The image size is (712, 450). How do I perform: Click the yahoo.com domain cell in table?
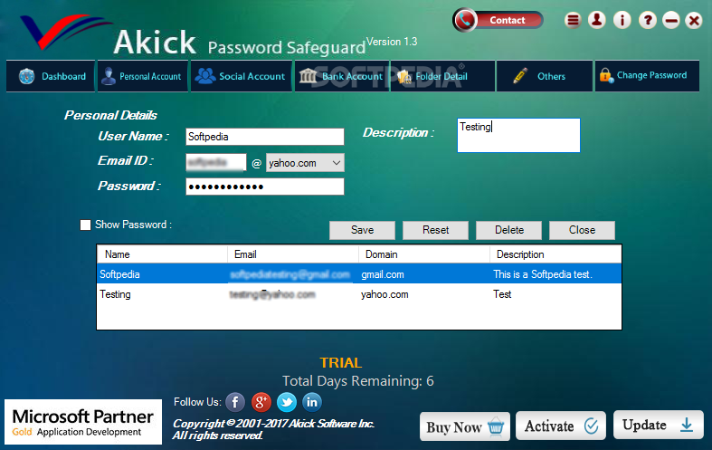384,294
